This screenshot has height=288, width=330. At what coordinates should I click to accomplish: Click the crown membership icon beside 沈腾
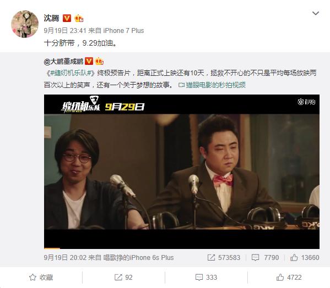[x=78, y=18]
